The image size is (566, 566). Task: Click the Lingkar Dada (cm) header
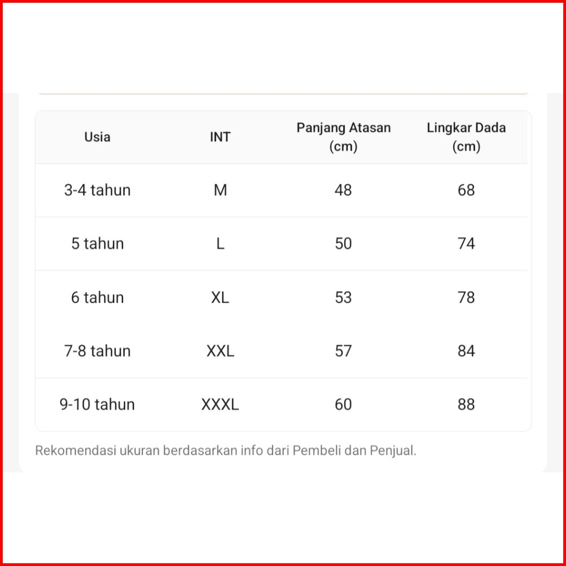466,137
